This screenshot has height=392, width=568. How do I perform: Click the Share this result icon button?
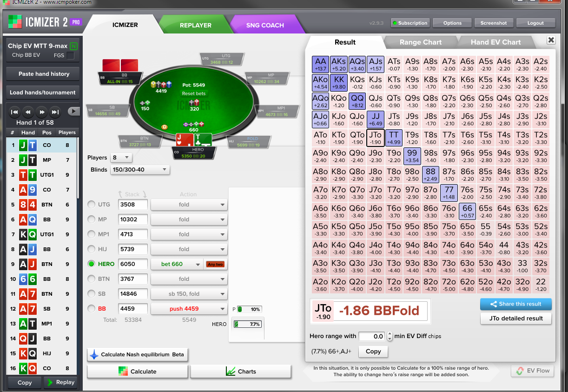[516, 304]
